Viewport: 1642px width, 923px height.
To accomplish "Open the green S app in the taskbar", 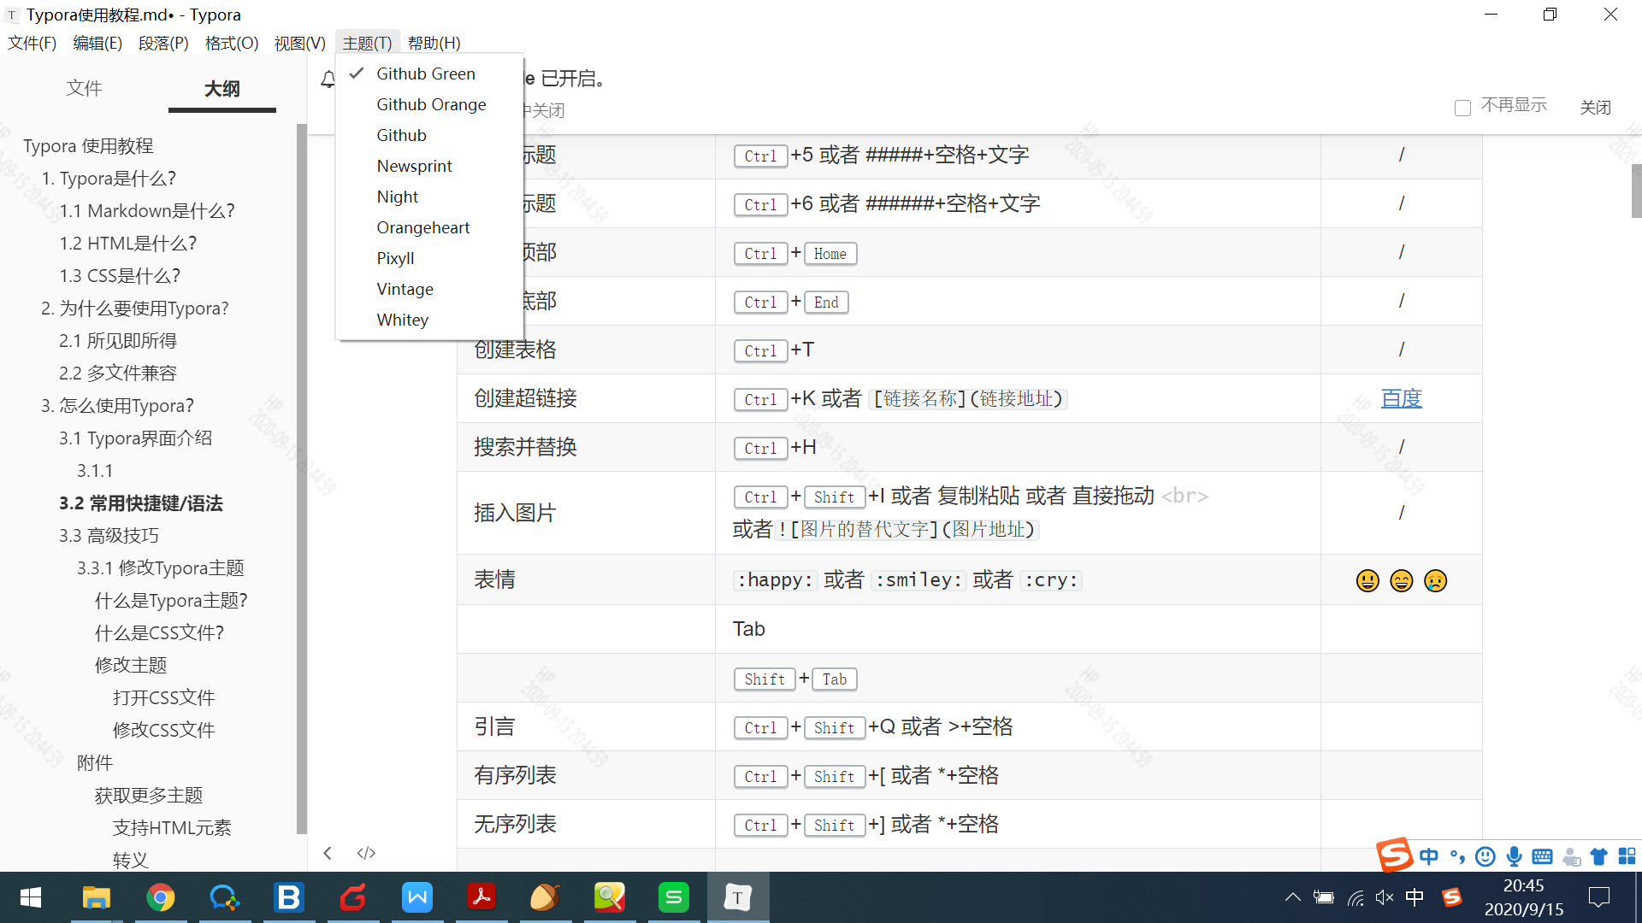I will tap(674, 897).
